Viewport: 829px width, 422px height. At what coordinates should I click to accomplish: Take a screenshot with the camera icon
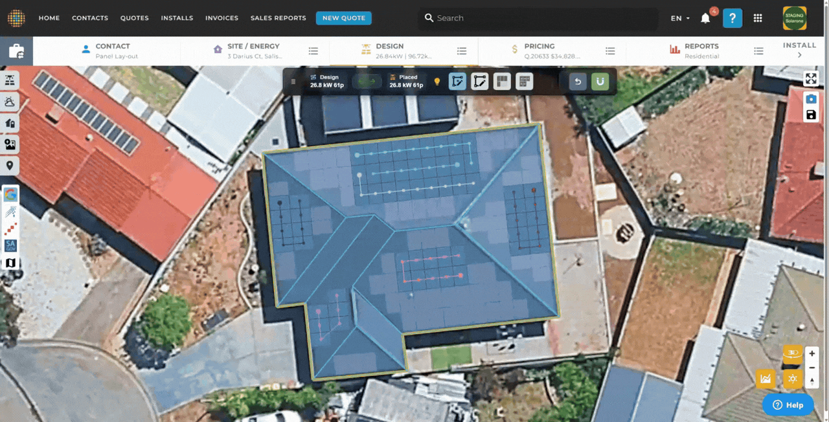point(811,99)
